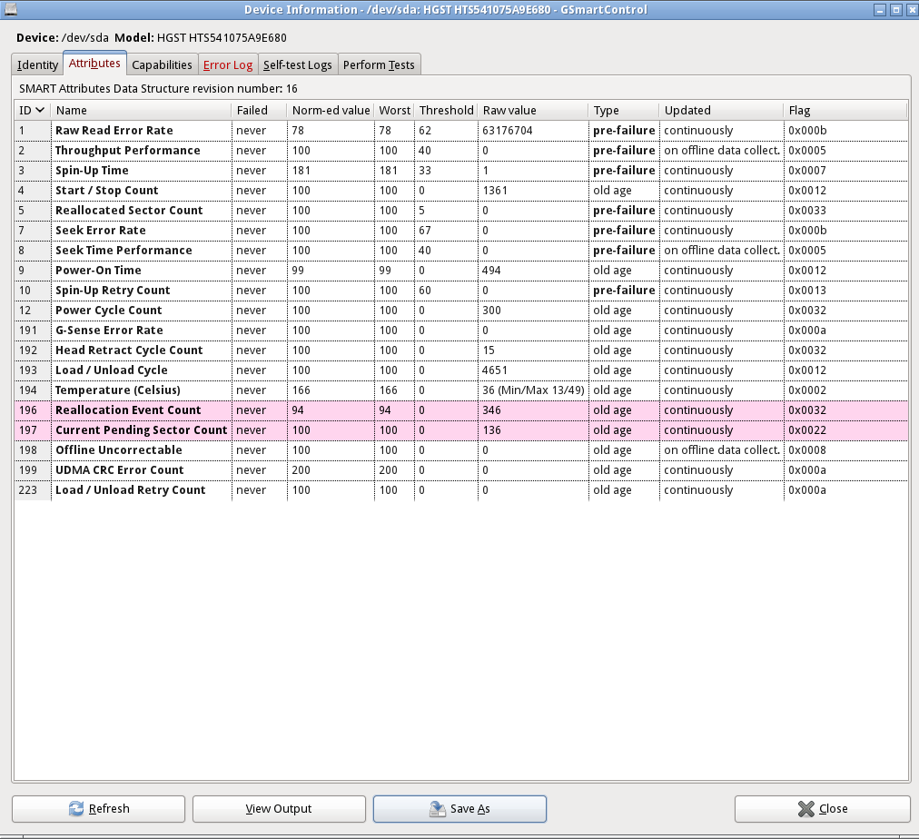Screen dimensions: 919x839
Task: Open the Capabilities tab
Action: pos(162,64)
